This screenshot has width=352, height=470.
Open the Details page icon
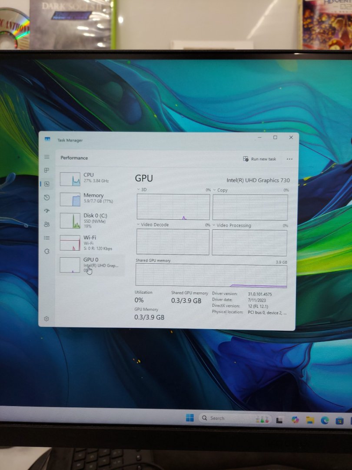coord(47,238)
